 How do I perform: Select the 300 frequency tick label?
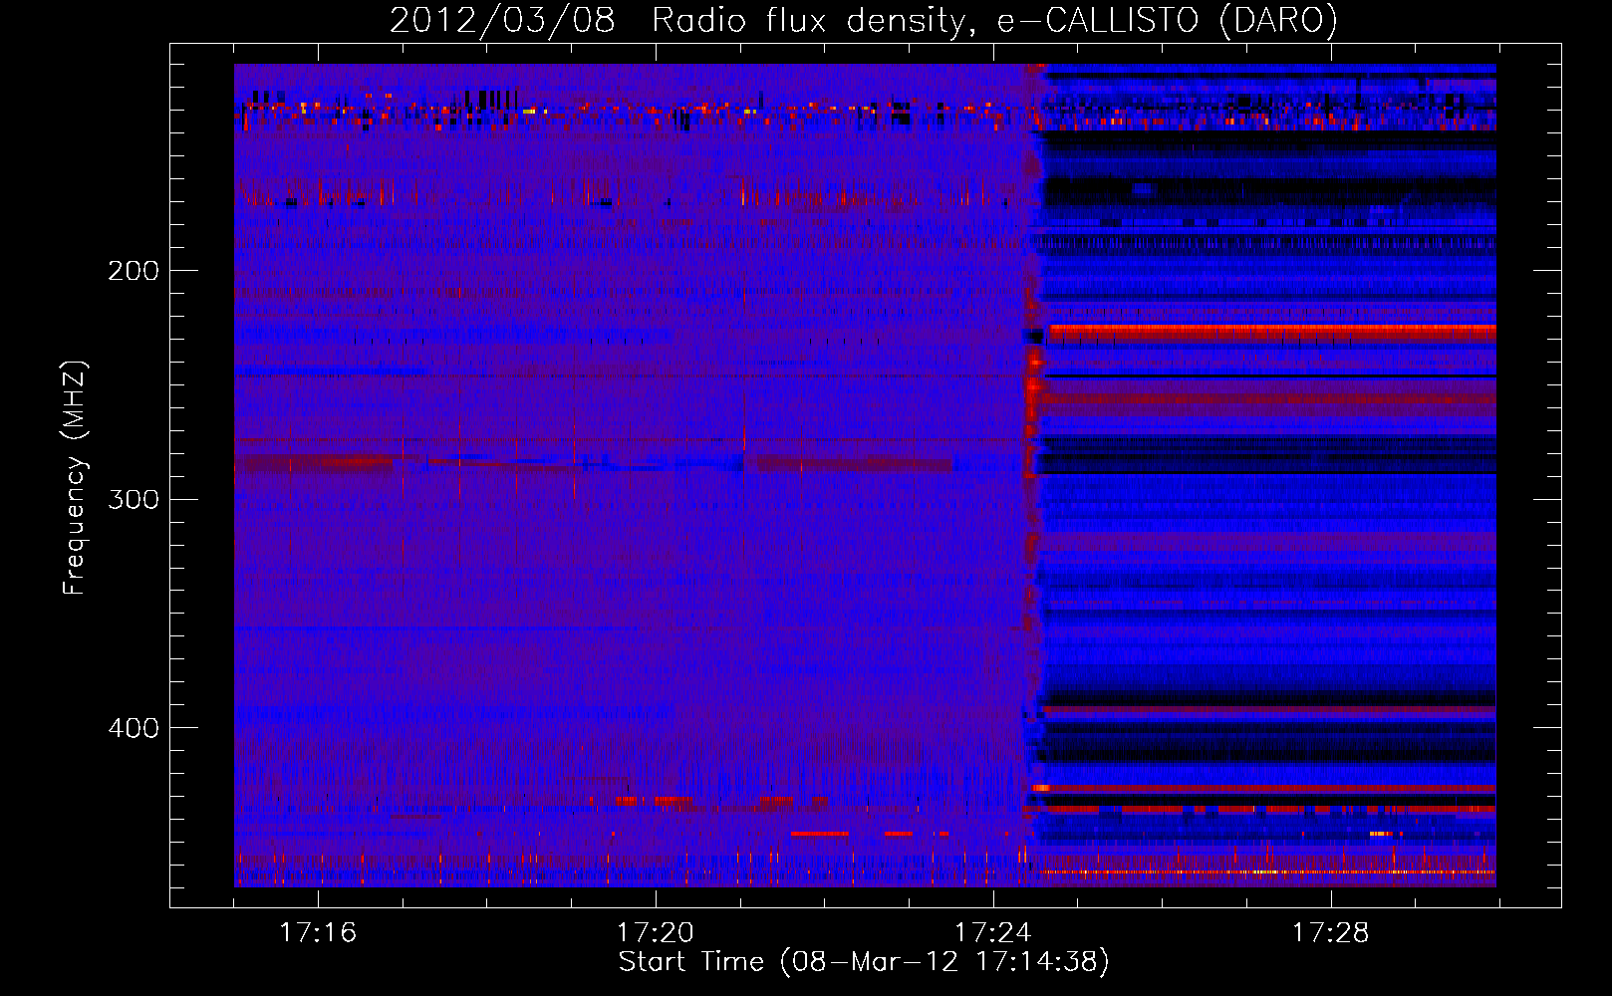pyautogui.click(x=134, y=499)
